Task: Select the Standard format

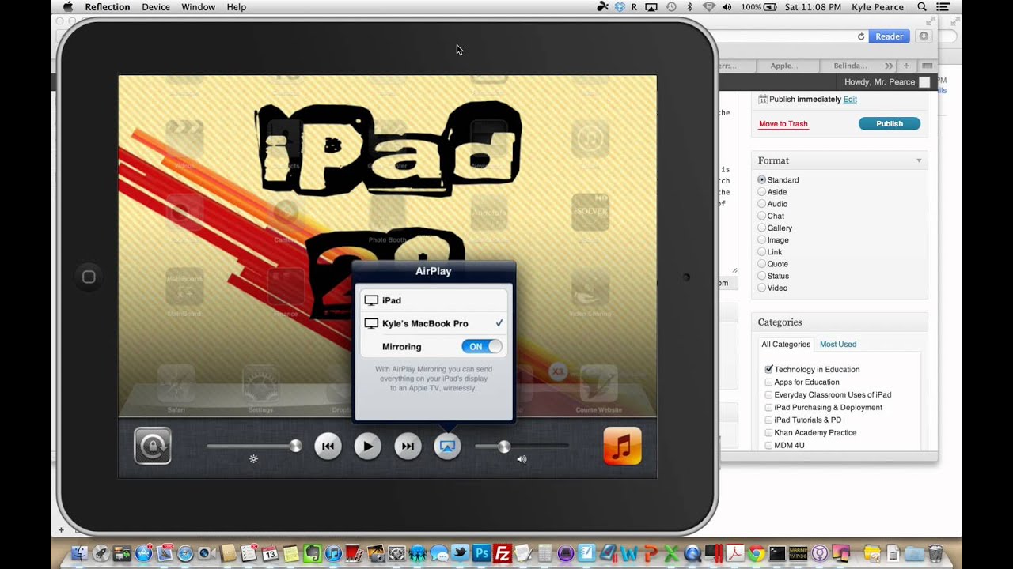Action: click(x=761, y=180)
